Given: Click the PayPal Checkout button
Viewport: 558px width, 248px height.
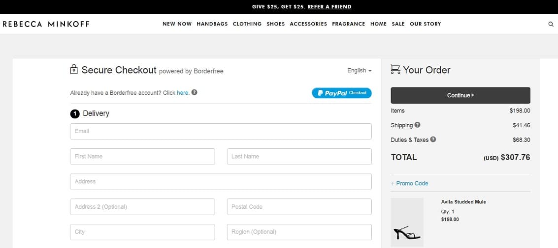Looking at the screenshot, I should (342, 93).
